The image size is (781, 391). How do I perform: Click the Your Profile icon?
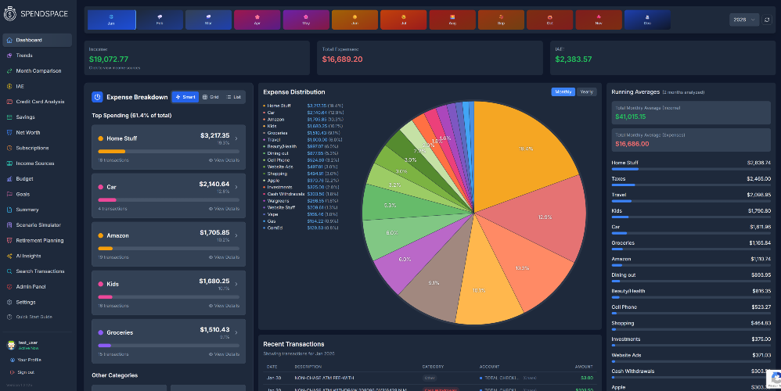coord(13,360)
